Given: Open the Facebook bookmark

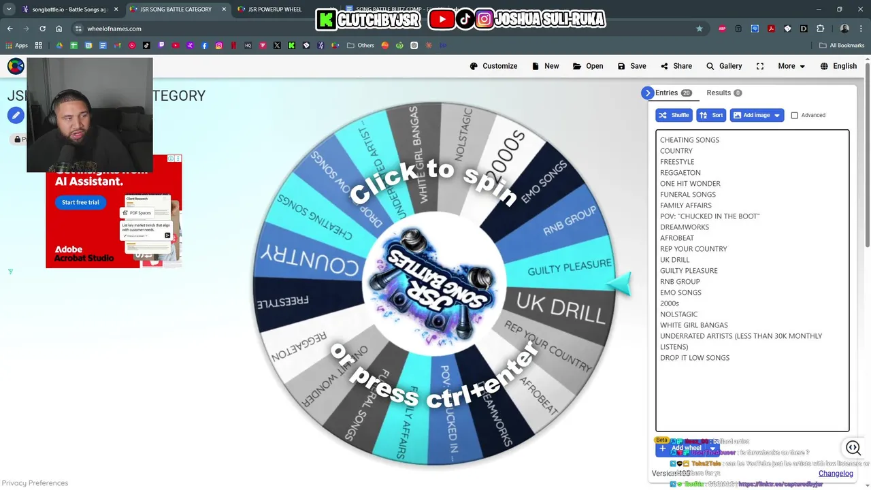Looking at the screenshot, I should click(205, 46).
